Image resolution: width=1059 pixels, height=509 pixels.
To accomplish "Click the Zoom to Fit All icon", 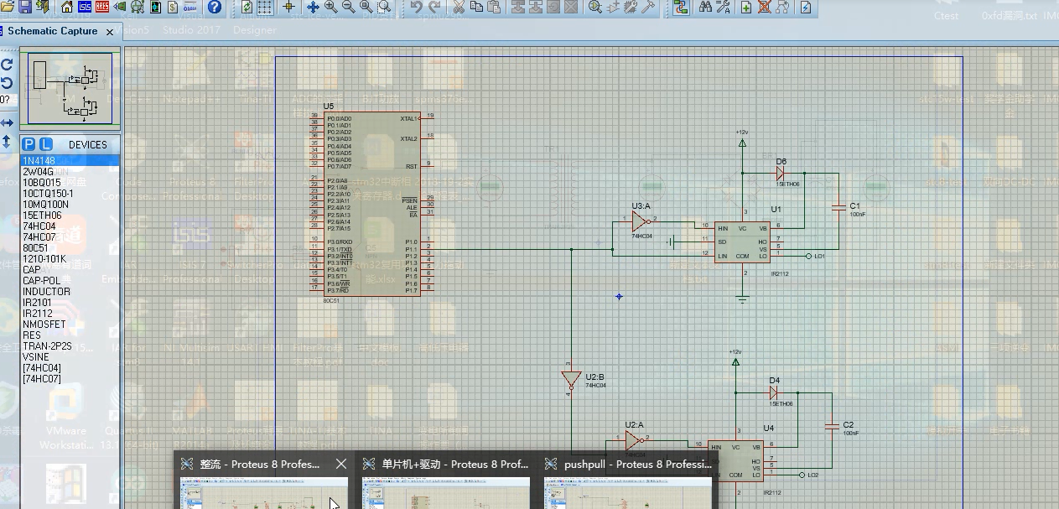I will point(366,7).
